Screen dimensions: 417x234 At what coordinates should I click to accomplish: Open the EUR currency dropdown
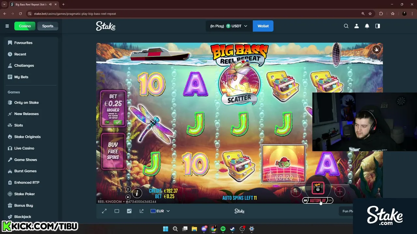pos(160,211)
